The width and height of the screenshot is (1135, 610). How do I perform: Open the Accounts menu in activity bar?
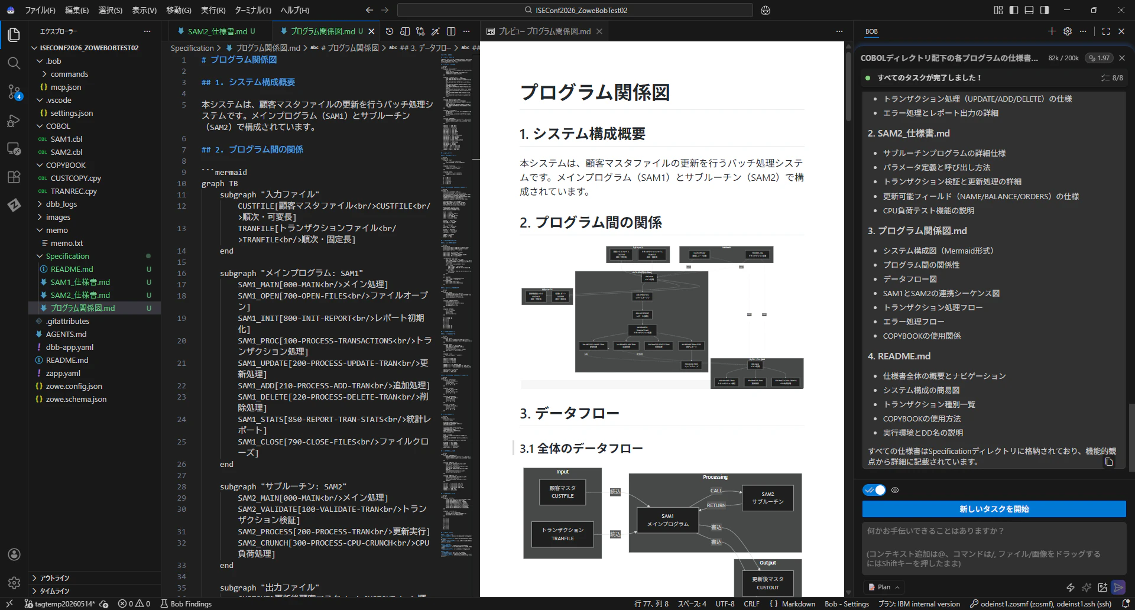click(x=14, y=554)
